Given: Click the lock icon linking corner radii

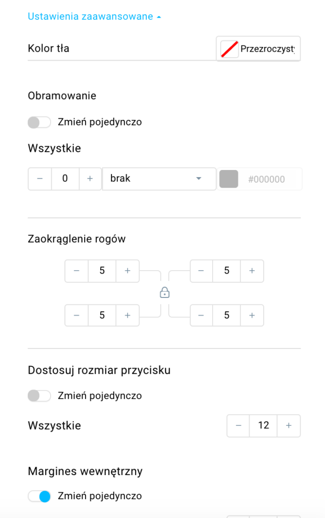Looking at the screenshot, I should [165, 293].
